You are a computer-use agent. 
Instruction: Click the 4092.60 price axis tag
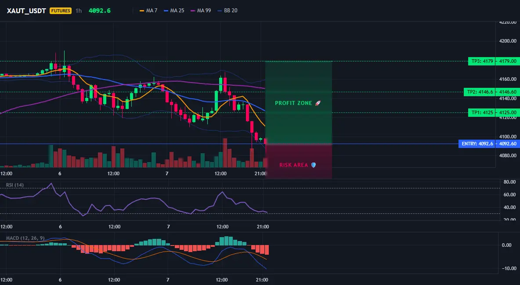point(508,144)
